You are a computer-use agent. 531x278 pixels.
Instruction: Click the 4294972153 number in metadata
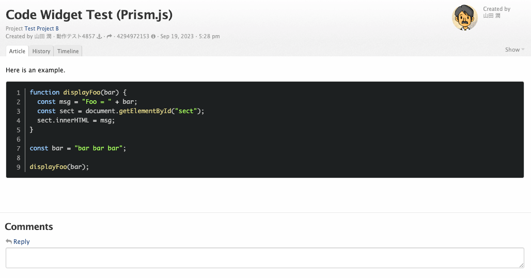(133, 37)
